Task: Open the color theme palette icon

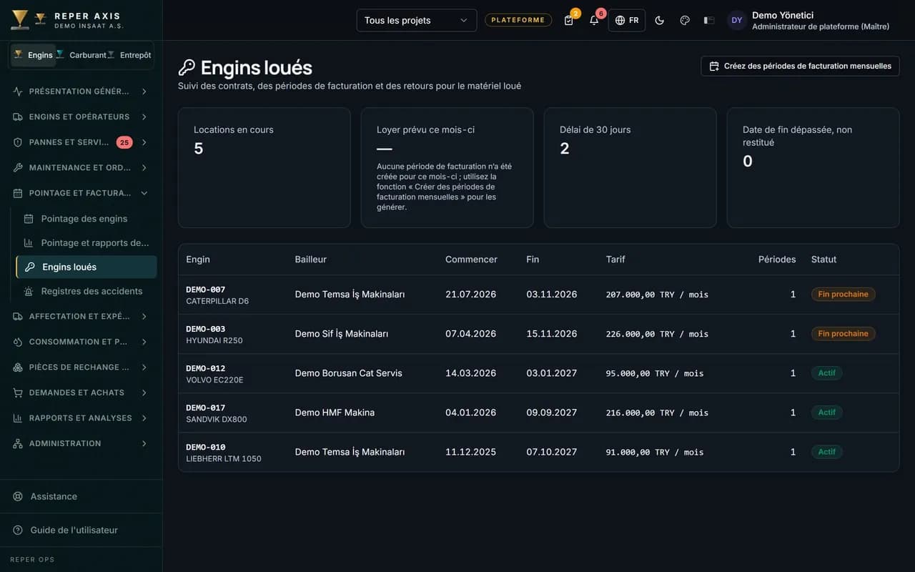Action: [x=685, y=20]
